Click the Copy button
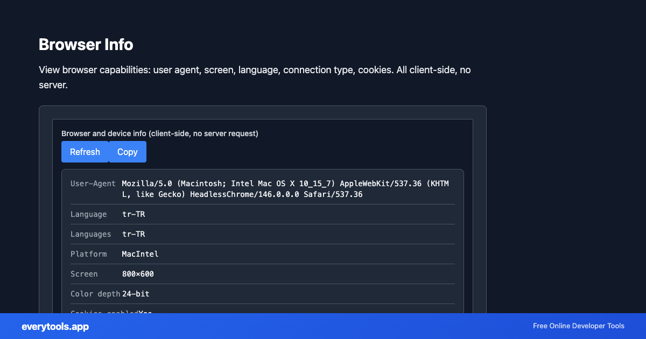646x339 pixels. pyautogui.click(x=127, y=152)
